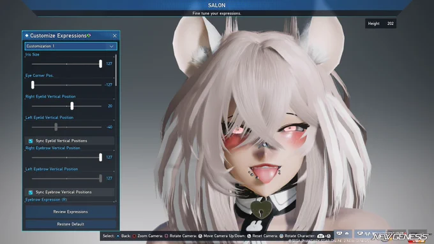Click the Left Eyelid value -40

(109, 127)
